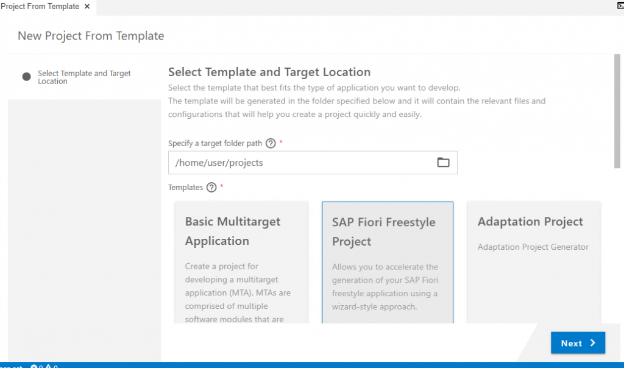Click the 'New Project From Template' page title
Viewport: 624px width, 368px height.
91,36
